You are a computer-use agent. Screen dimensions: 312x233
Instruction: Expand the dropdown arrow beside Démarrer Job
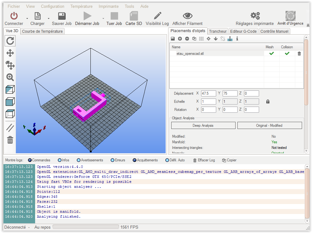[103, 19]
